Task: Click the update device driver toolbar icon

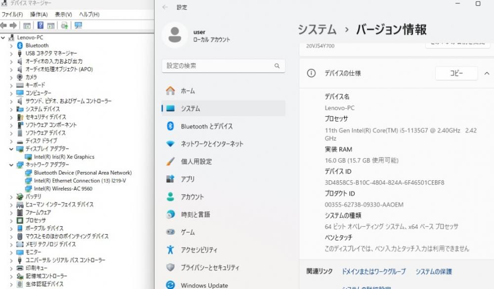Action: [65, 26]
